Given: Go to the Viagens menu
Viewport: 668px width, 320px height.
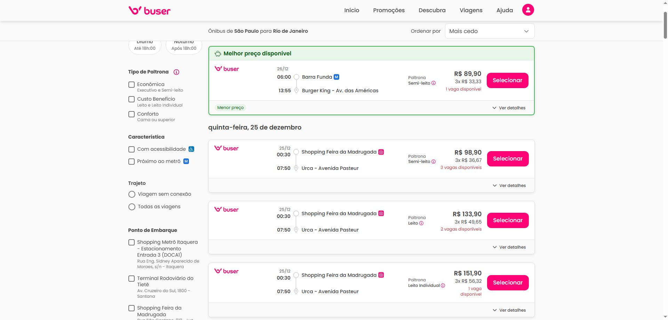Looking at the screenshot, I should (x=471, y=10).
